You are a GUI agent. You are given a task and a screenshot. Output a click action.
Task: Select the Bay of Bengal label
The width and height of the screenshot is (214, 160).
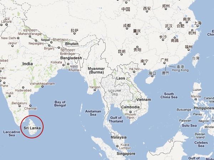point(60,104)
